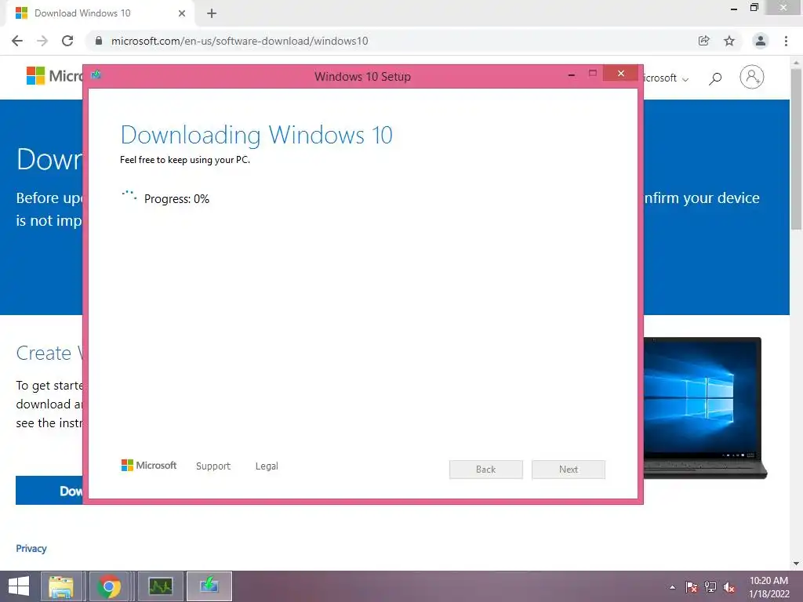This screenshot has height=602, width=803.
Task: Click the Next button in Setup
Action: coord(569,470)
